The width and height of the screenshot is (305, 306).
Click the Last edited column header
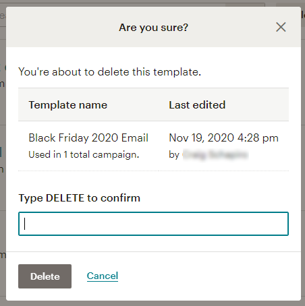(x=197, y=105)
